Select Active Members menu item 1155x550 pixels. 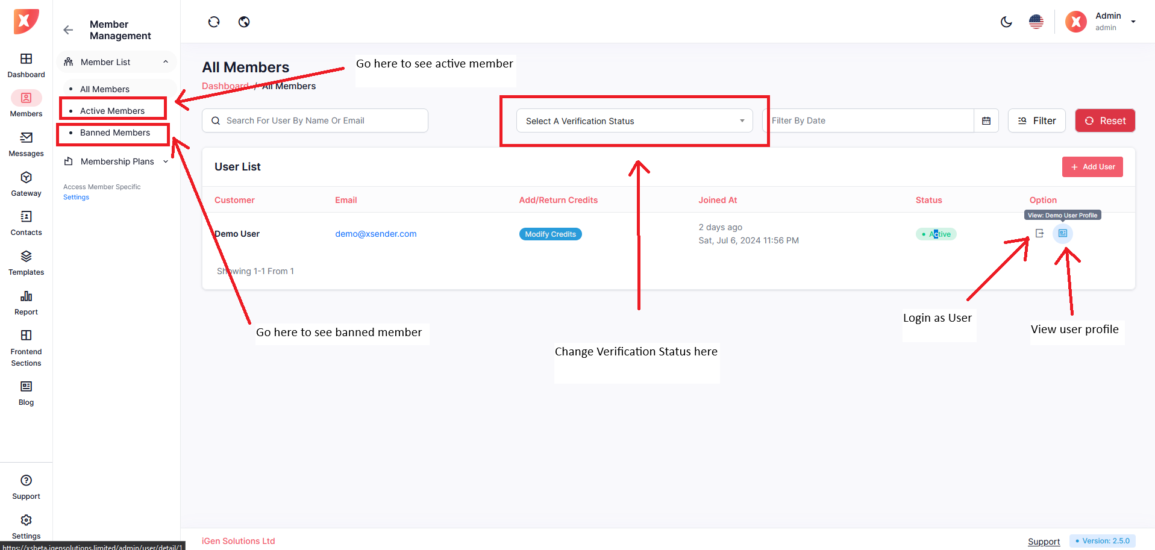113,111
